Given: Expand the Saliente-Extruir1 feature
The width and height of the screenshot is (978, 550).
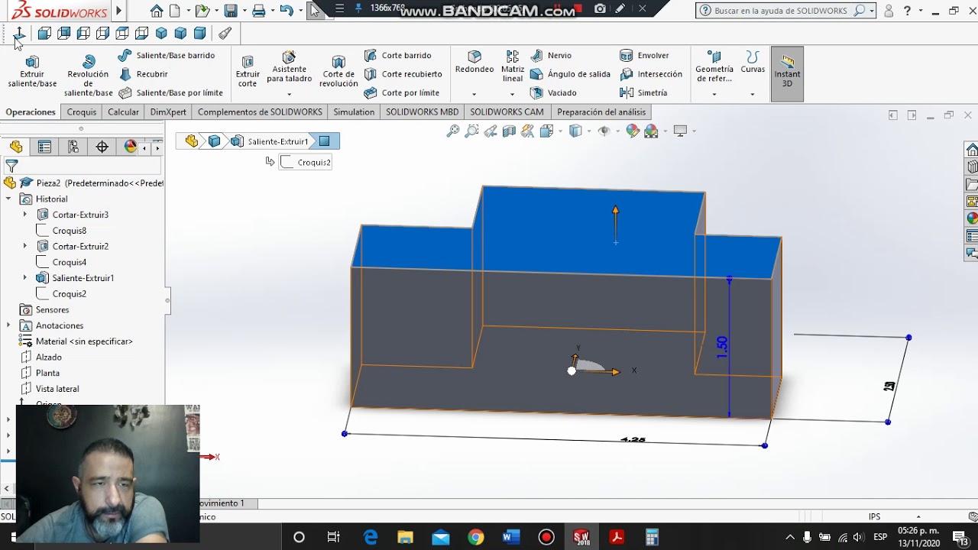Looking at the screenshot, I should point(25,278).
